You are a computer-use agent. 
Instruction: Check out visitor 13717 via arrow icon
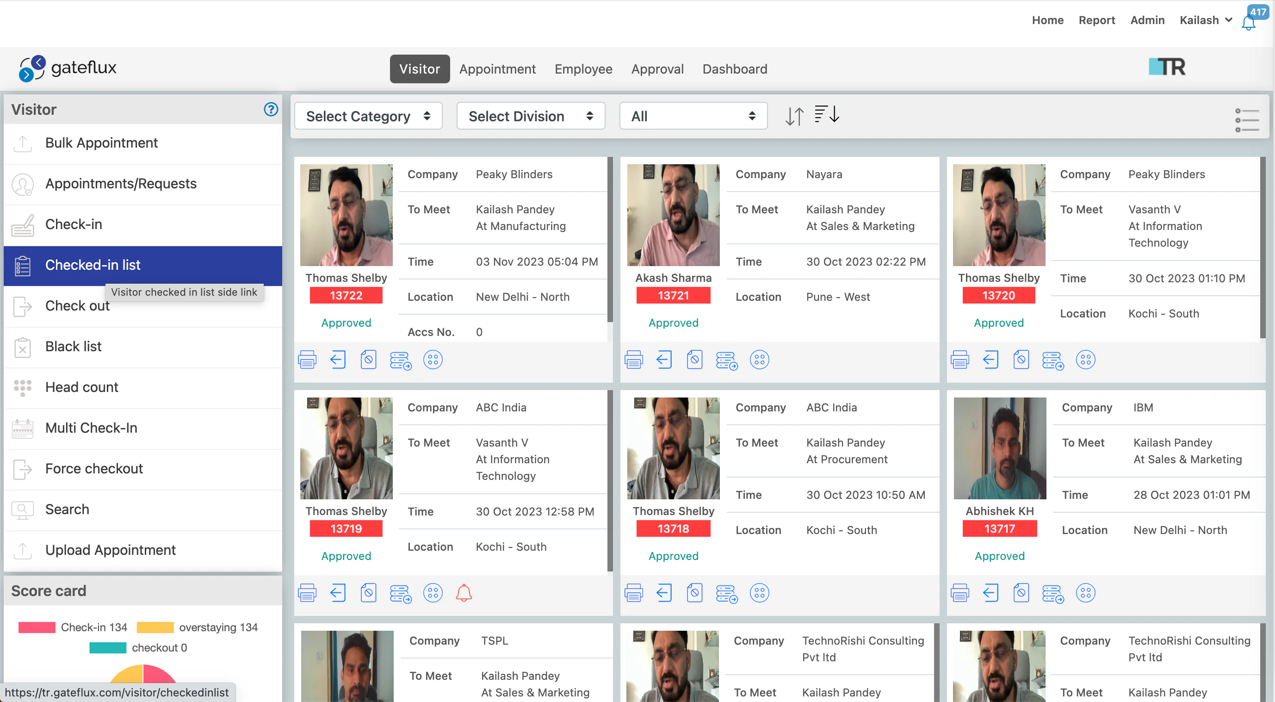point(990,593)
